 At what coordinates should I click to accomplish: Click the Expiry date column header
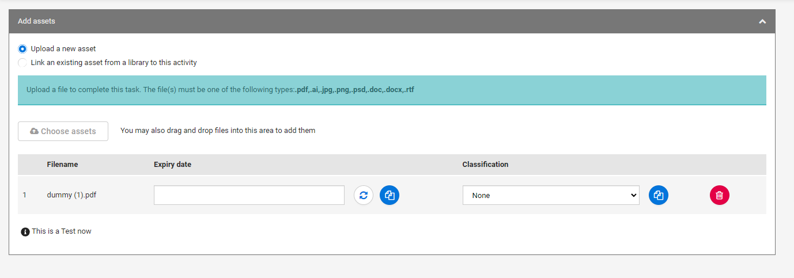tap(172, 165)
